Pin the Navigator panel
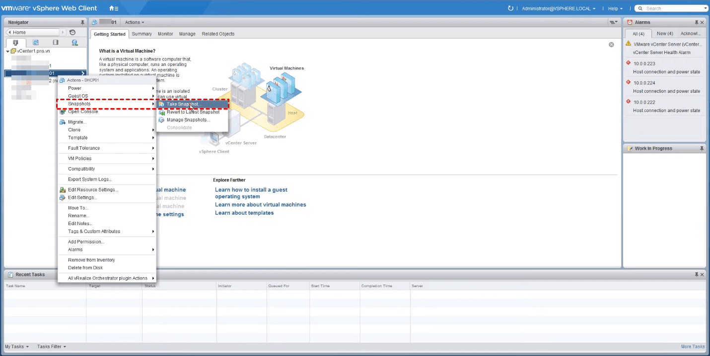This screenshot has height=356, width=710. tap(82, 22)
